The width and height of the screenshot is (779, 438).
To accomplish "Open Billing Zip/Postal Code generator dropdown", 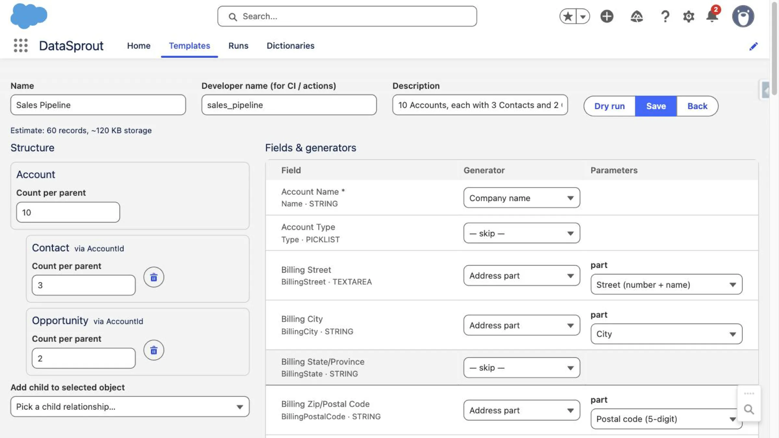I will point(522,410).
